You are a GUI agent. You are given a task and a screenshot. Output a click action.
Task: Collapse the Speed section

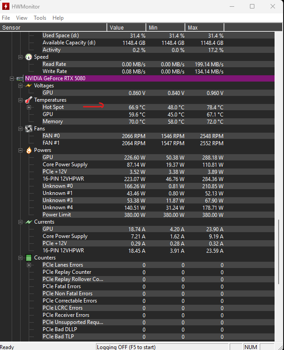[x=20, y=57]
